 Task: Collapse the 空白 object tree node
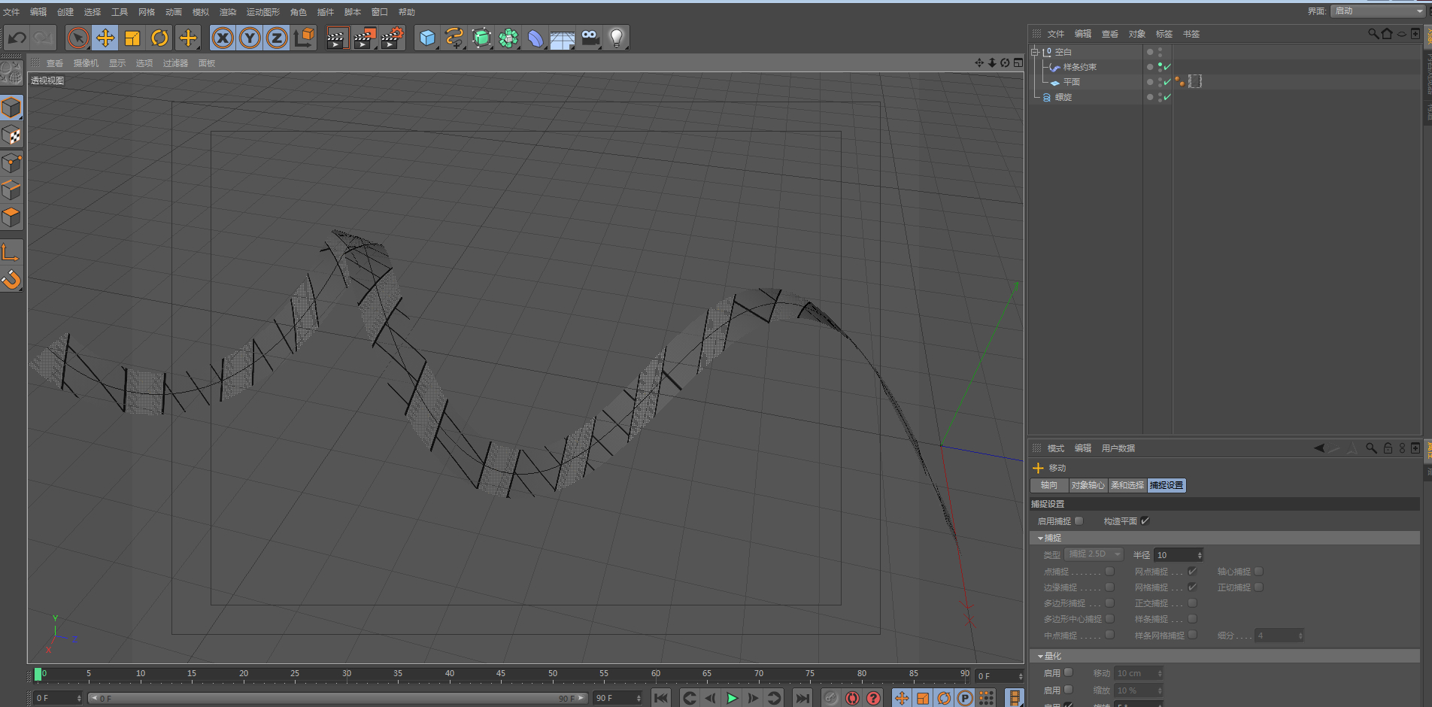click(1035, 52)
